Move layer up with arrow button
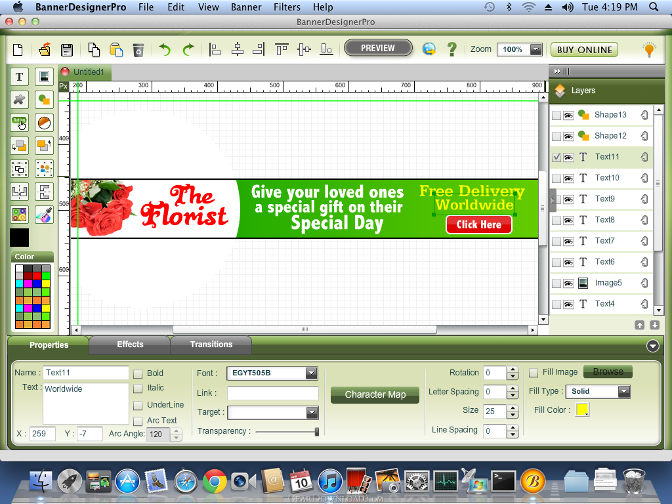The width and height of the screenshot is (672, 504). coord(639,325)
